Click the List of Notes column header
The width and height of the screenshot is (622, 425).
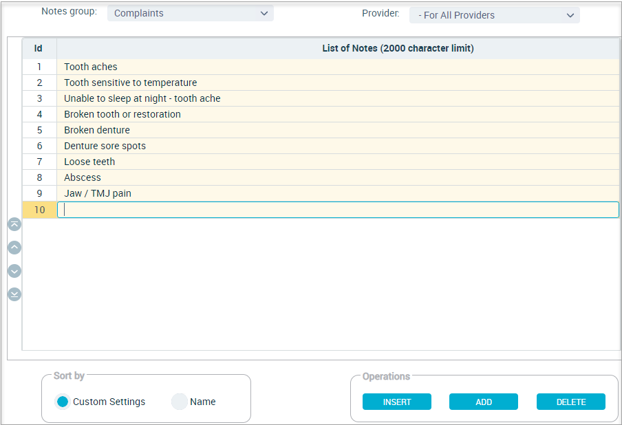398,48
